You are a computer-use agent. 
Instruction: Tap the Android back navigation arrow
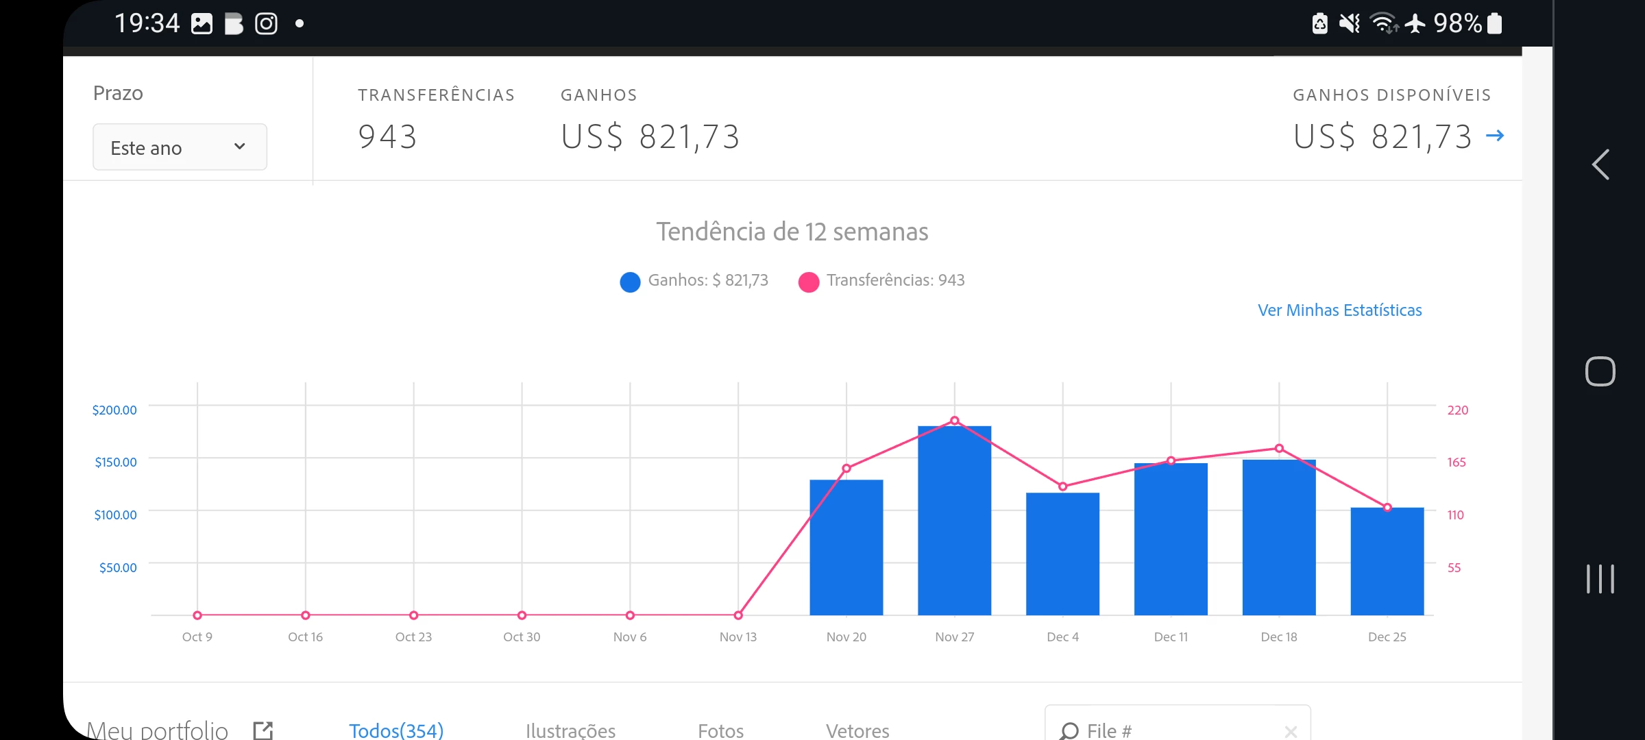coord(1600,165)
